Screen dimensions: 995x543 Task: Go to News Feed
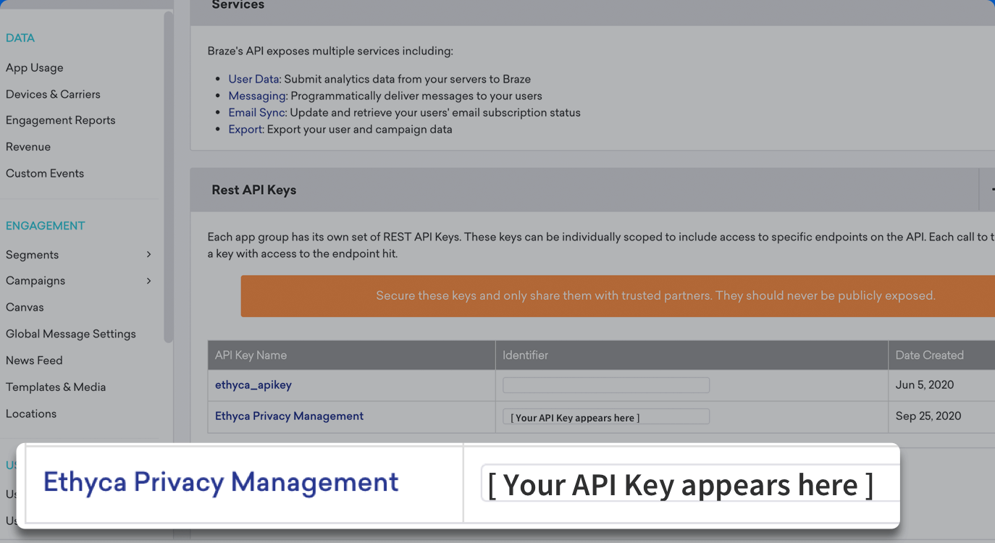click(x=34, y=361)
